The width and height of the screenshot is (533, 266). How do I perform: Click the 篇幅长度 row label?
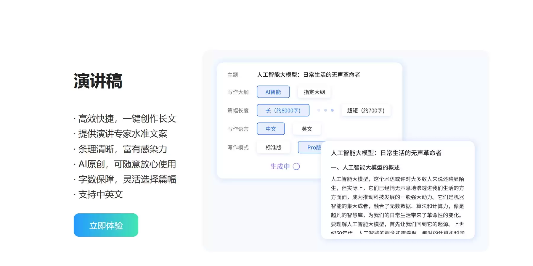238,111
